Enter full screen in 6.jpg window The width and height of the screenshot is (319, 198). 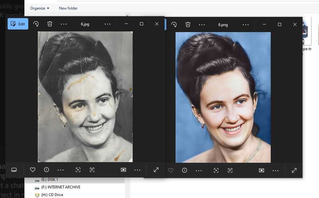(x=156, y=170)
